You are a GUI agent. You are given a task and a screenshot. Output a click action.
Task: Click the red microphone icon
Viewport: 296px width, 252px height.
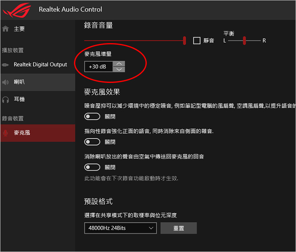(x=5, y=133)
